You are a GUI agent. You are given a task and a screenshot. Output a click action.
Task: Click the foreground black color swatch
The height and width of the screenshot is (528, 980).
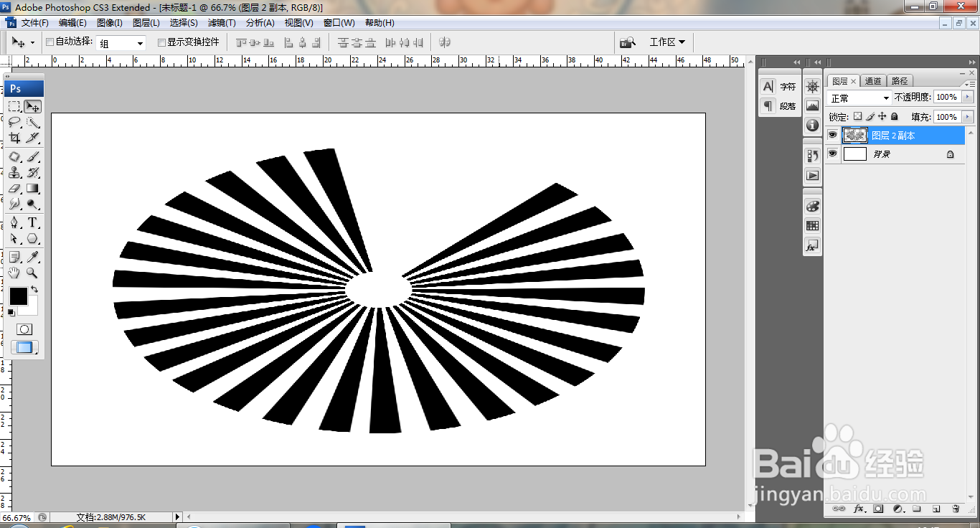(x=18, y=296)
